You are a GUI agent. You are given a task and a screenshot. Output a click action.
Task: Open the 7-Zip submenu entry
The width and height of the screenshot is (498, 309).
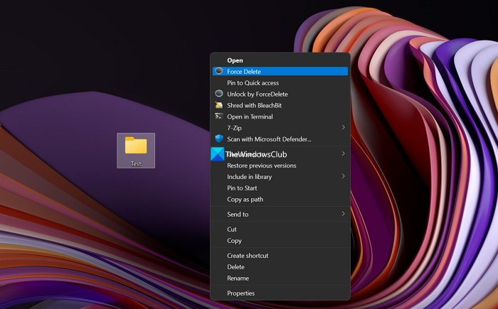click(280, 128)
